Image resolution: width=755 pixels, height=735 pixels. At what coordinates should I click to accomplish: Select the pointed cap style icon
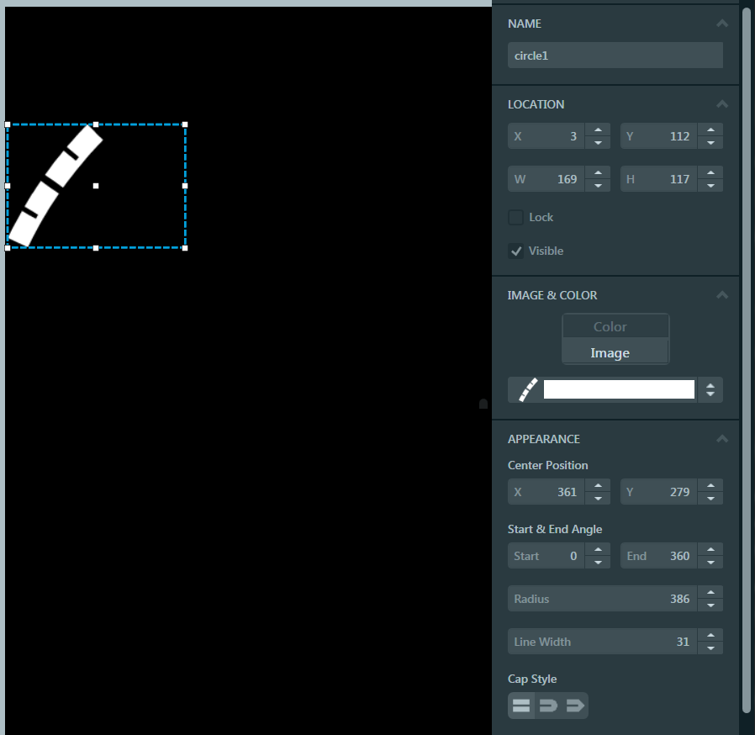575,706
